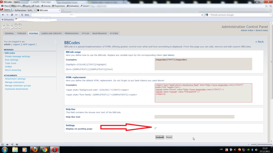Open the FORUMS tab in ACP
The height and width of the screenshot is (153, 273).
pyautogui.click(x=22, y=33)
